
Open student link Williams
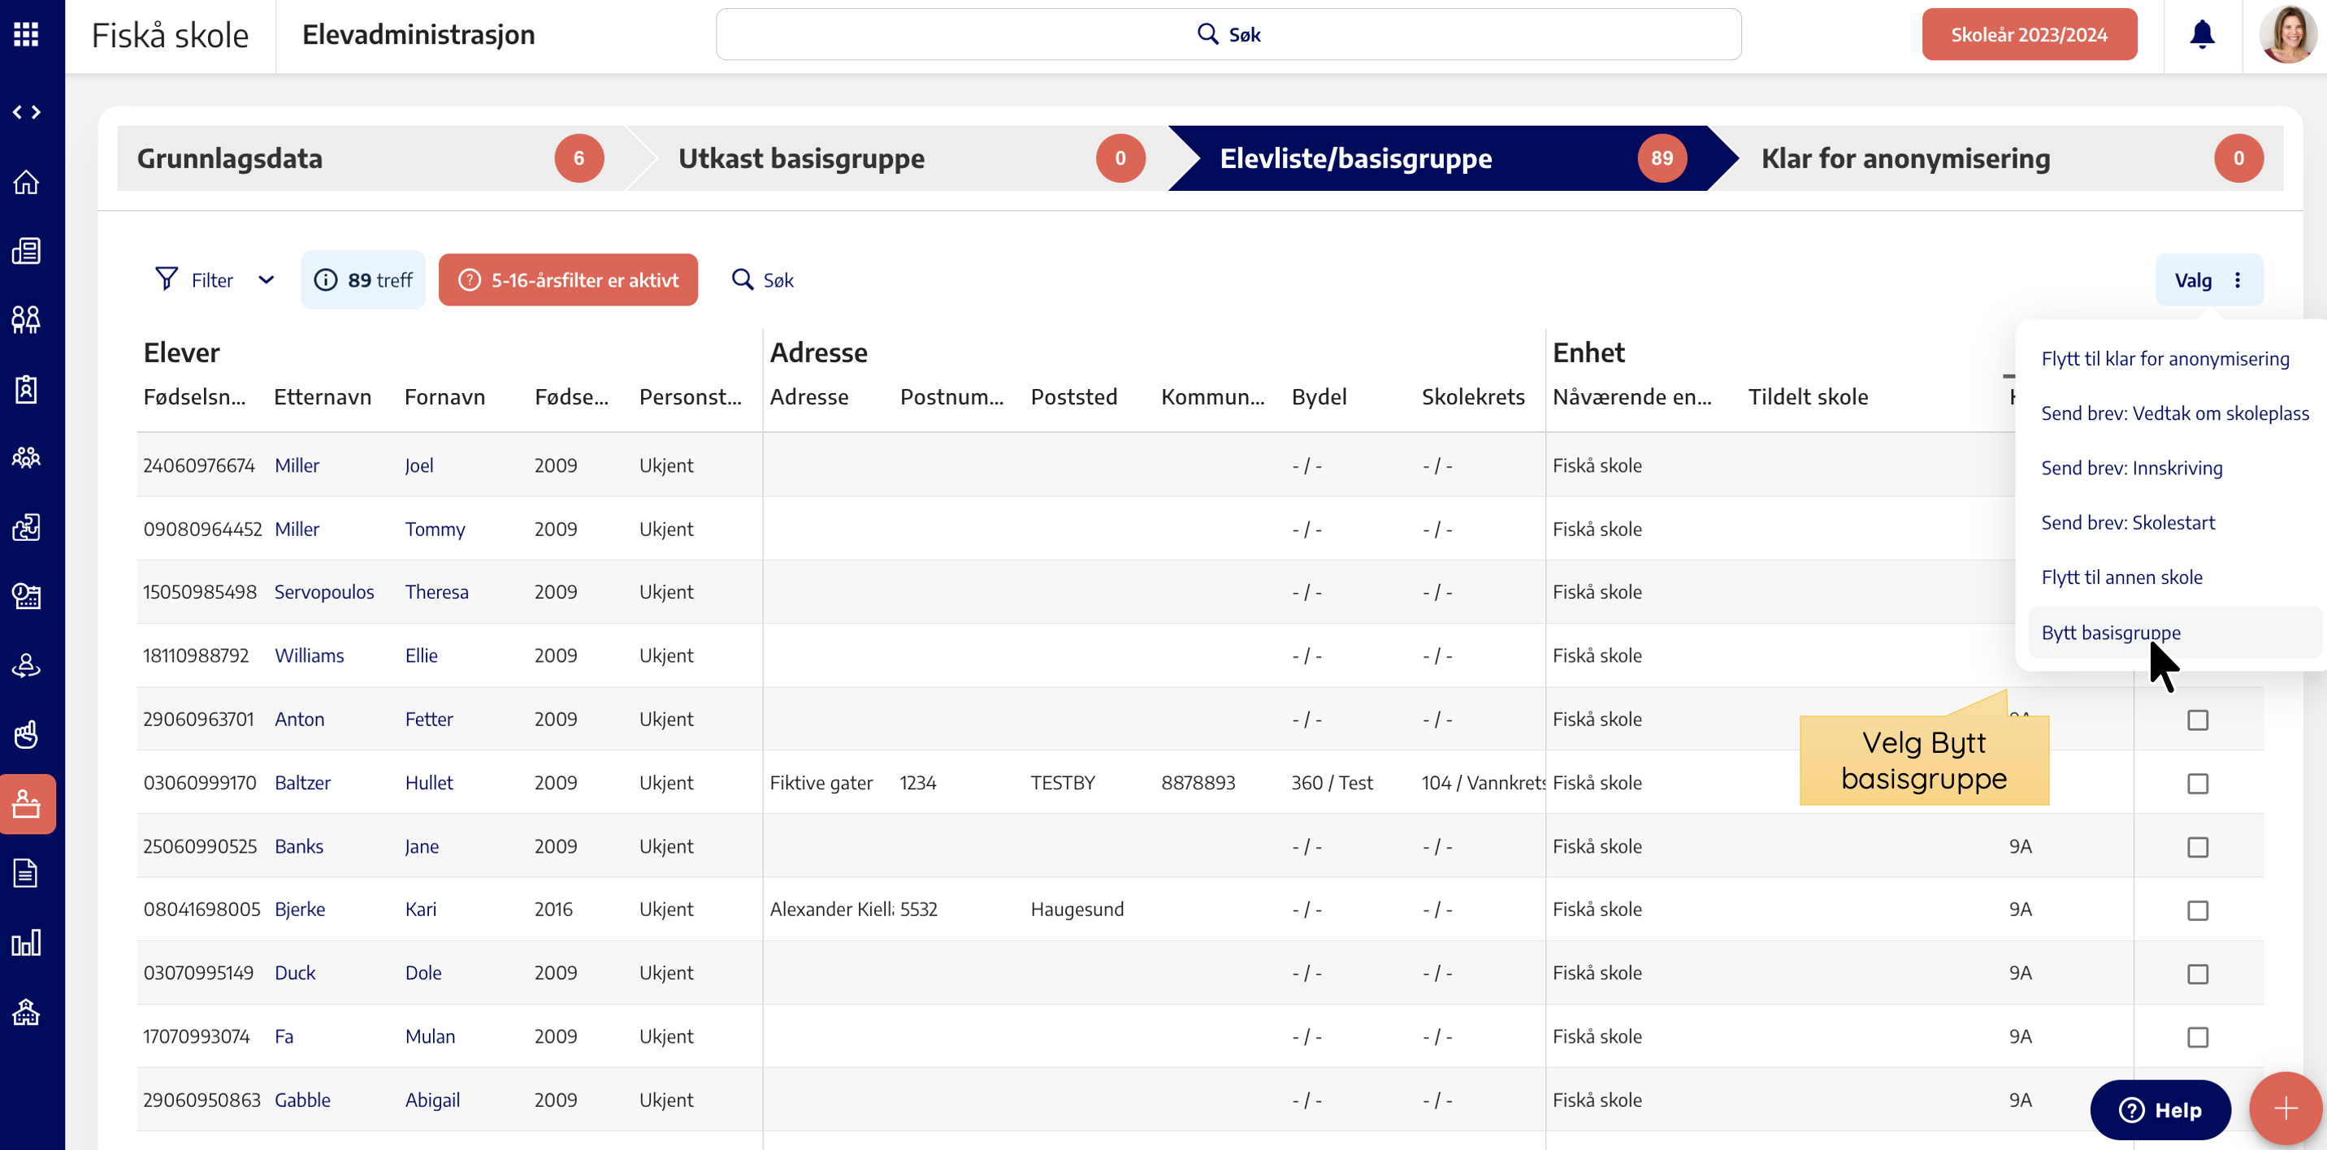click(309, 655)
